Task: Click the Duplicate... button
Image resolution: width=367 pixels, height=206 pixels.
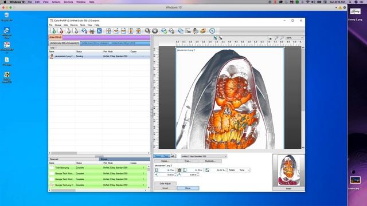Action: point(210,161)
